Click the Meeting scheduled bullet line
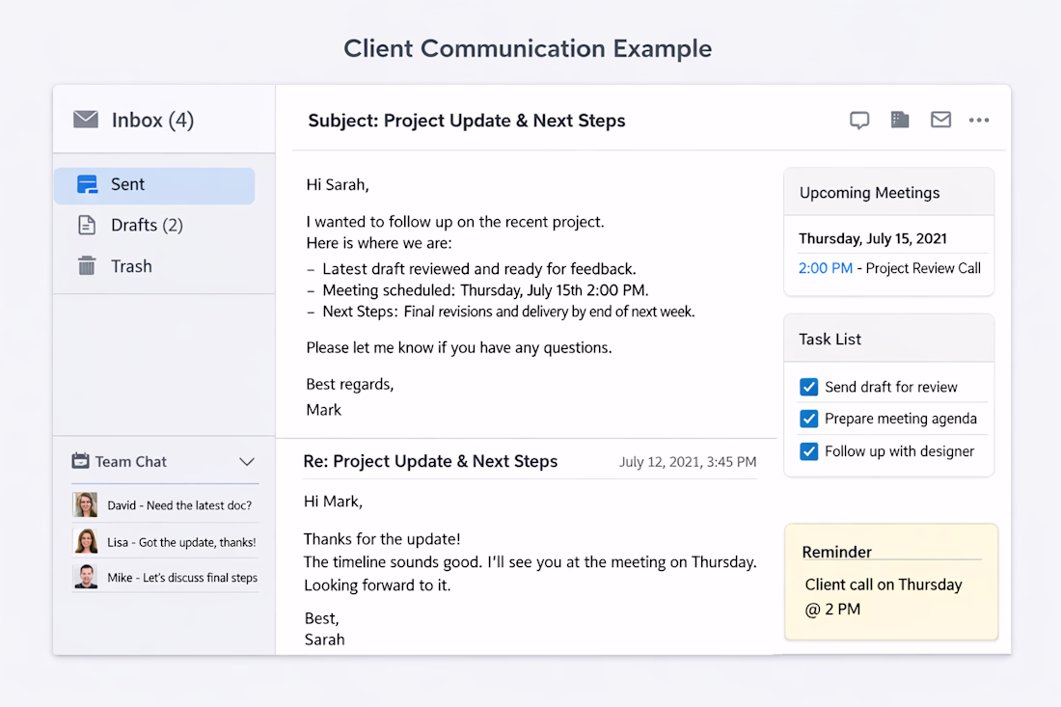Image resolution: width=1061 pixels, height=707 pixels. coord(477,290)
